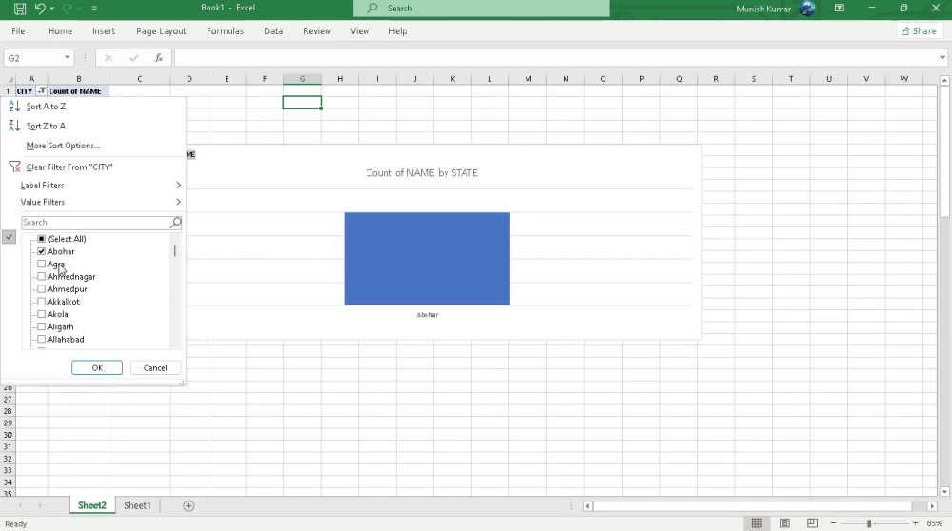Click the filter search magnifier icon
The image size is (952, 531).
175,223
